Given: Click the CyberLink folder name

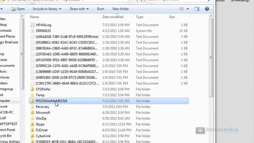Looking at the screenshot, I should [43, 136].
